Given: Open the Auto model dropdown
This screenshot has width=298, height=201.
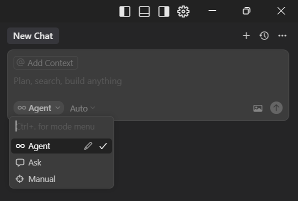Looking at the screenshot, I should pos(82,108).
